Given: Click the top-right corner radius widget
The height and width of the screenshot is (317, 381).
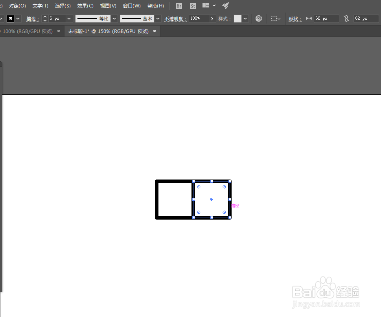Looking at the screenshot, I should (x=224, y=187).
